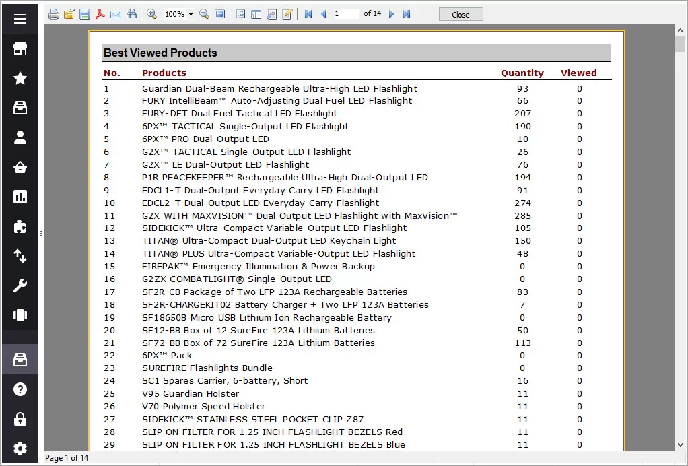Open customers person icon in sidebar

pyautogui.click(x=20, y=138)
